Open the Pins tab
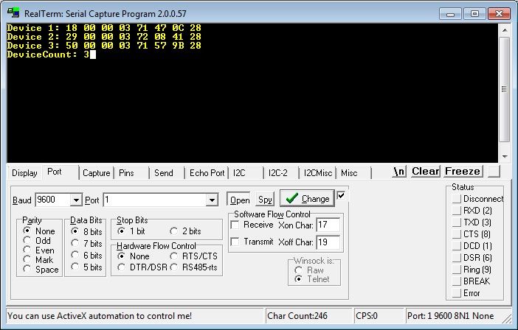Screen dimensions: 518x330 click(x=126, y=173)
